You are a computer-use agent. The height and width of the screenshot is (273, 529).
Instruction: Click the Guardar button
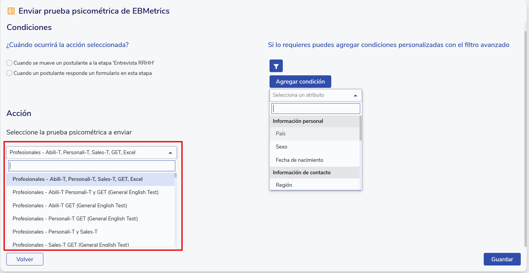(x=502, y=259)
